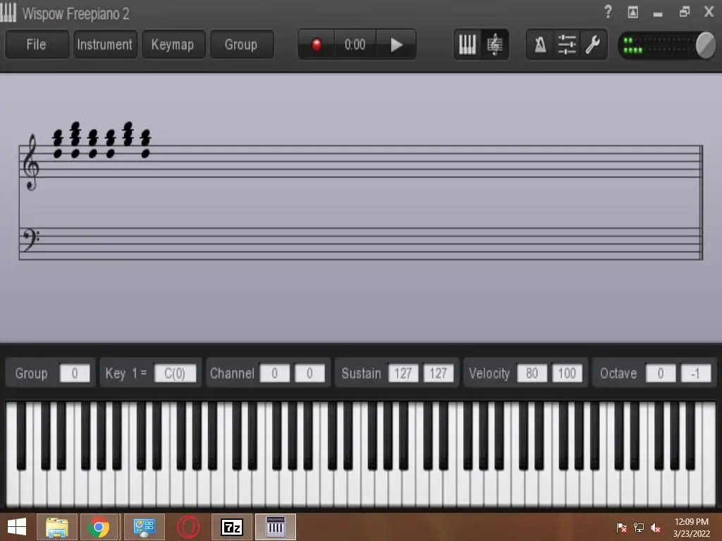Viewport: 722px width, 541px height.
Task: Click the Action Center flag tray icon
Action: pos(621,528)
